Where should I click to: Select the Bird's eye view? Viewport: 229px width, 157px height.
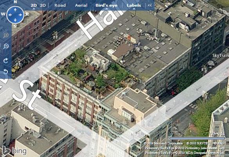click(x=106, y=5)
